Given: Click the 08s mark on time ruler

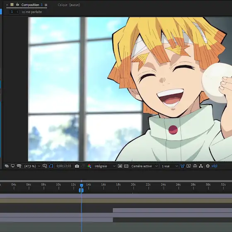Looking at the screenshot, I should click(43, 185).
